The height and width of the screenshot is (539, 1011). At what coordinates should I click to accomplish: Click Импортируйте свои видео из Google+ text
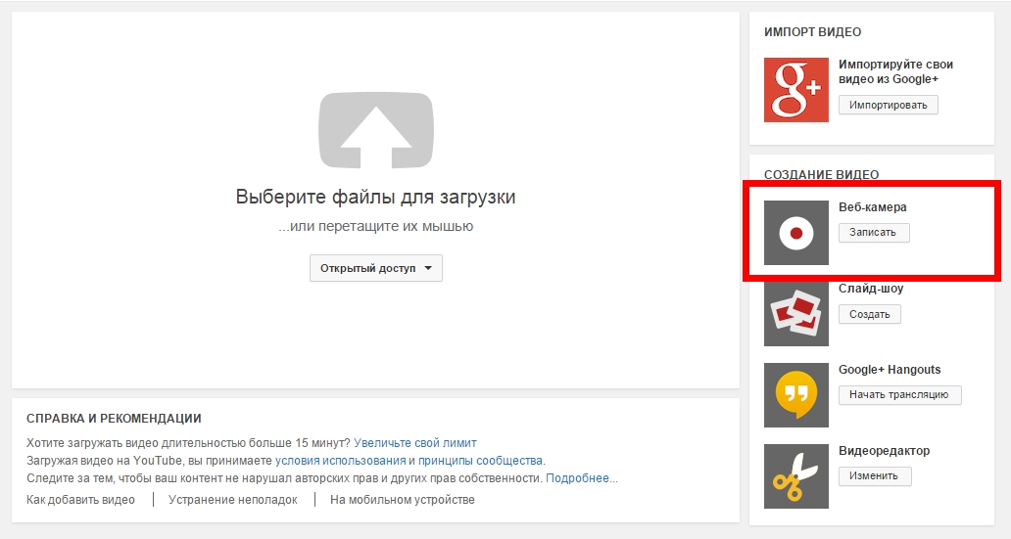[x=895, y=71]
